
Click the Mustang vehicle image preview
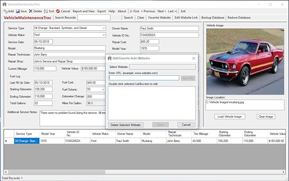[245, 61]
